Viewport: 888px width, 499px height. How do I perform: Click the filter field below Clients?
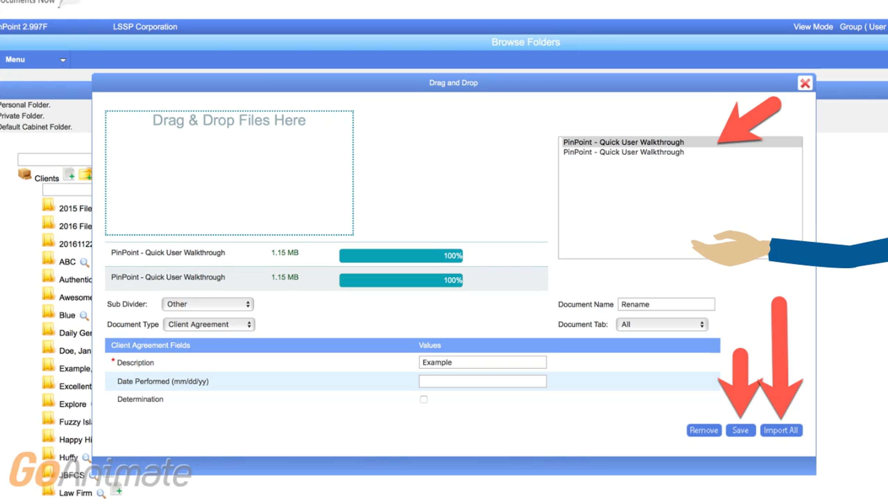coord(67,190)
